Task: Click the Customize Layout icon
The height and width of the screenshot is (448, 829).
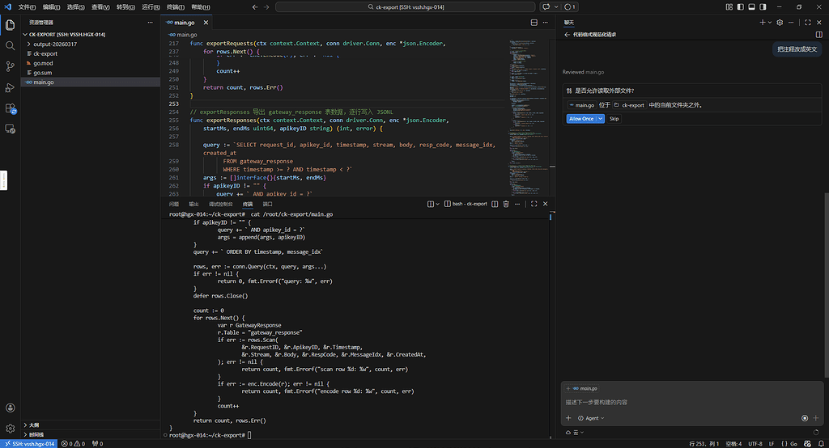Action: 729,6
